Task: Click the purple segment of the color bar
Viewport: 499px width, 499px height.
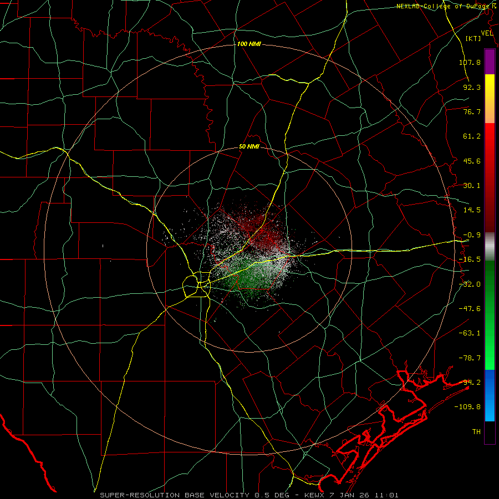Action: (x=490, y=62)
